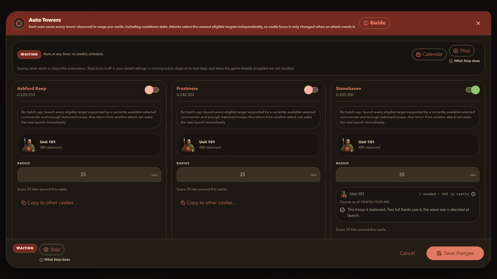Click Frostmere radius field
The image size is (497, 279).
pyautogui.click(x=248, y=175)
